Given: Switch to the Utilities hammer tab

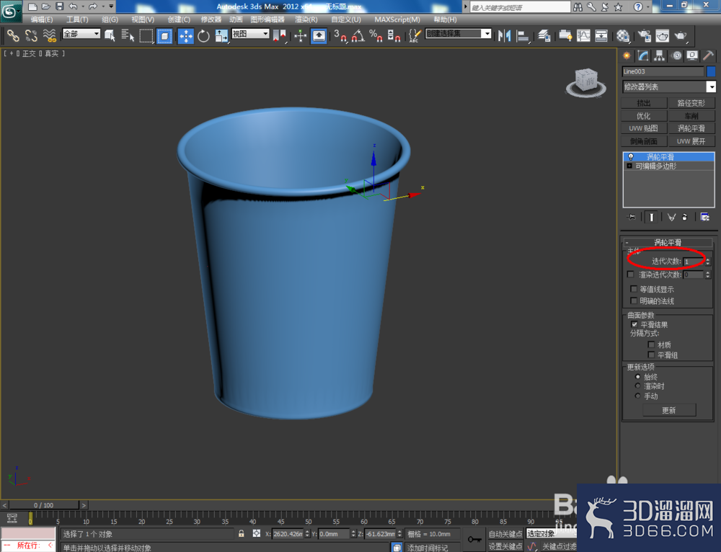Looking at the screenshot, I should click(x=708, y=55).
